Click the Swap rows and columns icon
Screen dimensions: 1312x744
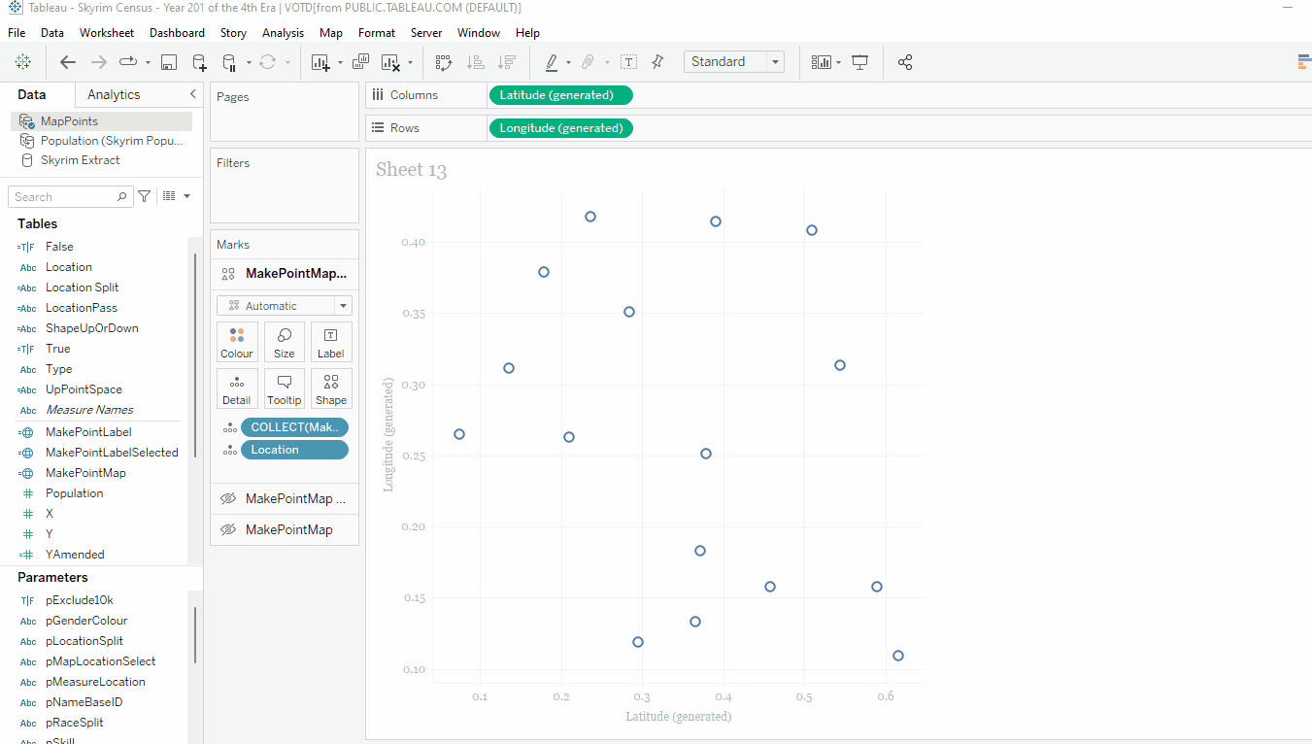[444, 62]
